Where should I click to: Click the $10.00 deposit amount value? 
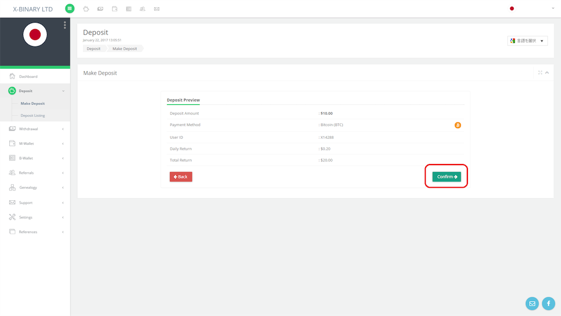click(327, 113)
